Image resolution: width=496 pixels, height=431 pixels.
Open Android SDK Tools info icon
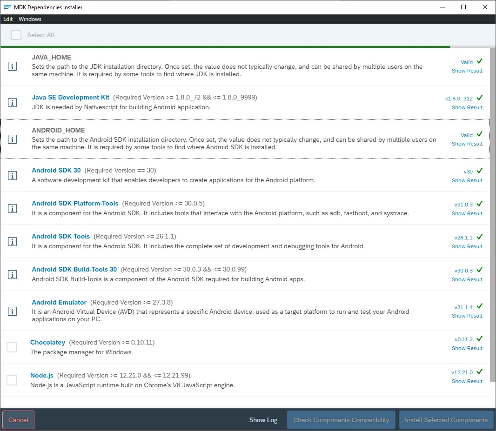13,241
